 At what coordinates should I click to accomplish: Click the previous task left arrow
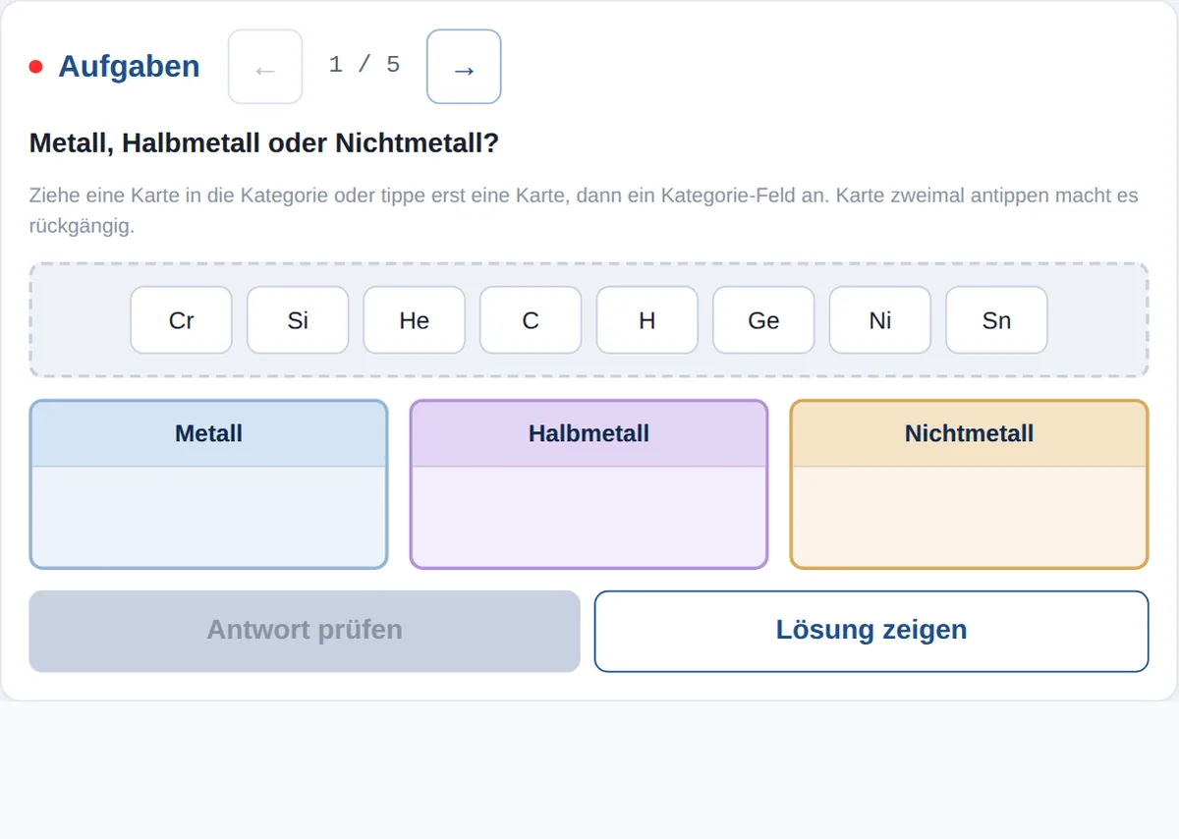click(265, 67)
